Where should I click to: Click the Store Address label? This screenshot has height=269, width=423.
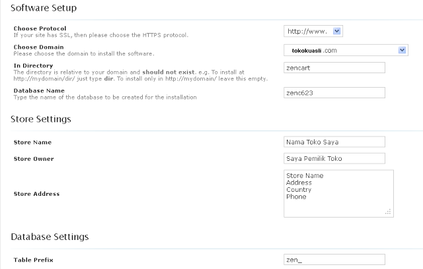36,194
